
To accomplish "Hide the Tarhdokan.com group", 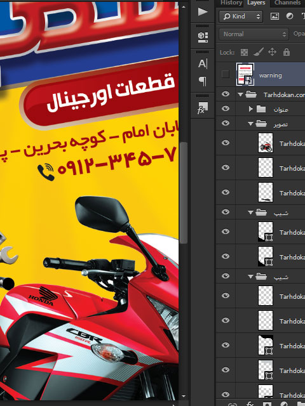I will click(x=226, y=94).
